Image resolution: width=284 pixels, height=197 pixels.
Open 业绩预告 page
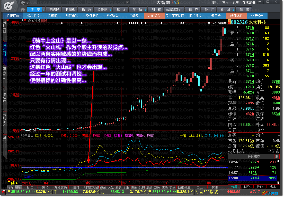tap(257, 16)
